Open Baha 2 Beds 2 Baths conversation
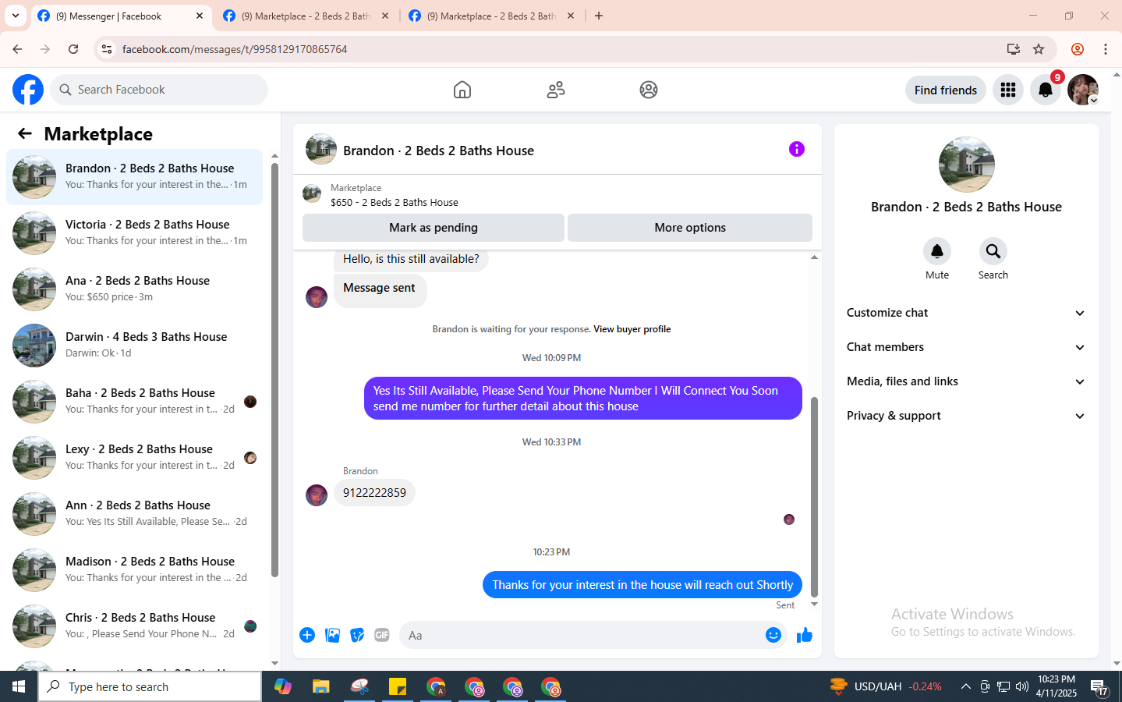This screenshot has width=1122, height=702. pos(134,401)
